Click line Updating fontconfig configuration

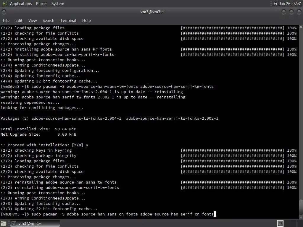point(50,70)
